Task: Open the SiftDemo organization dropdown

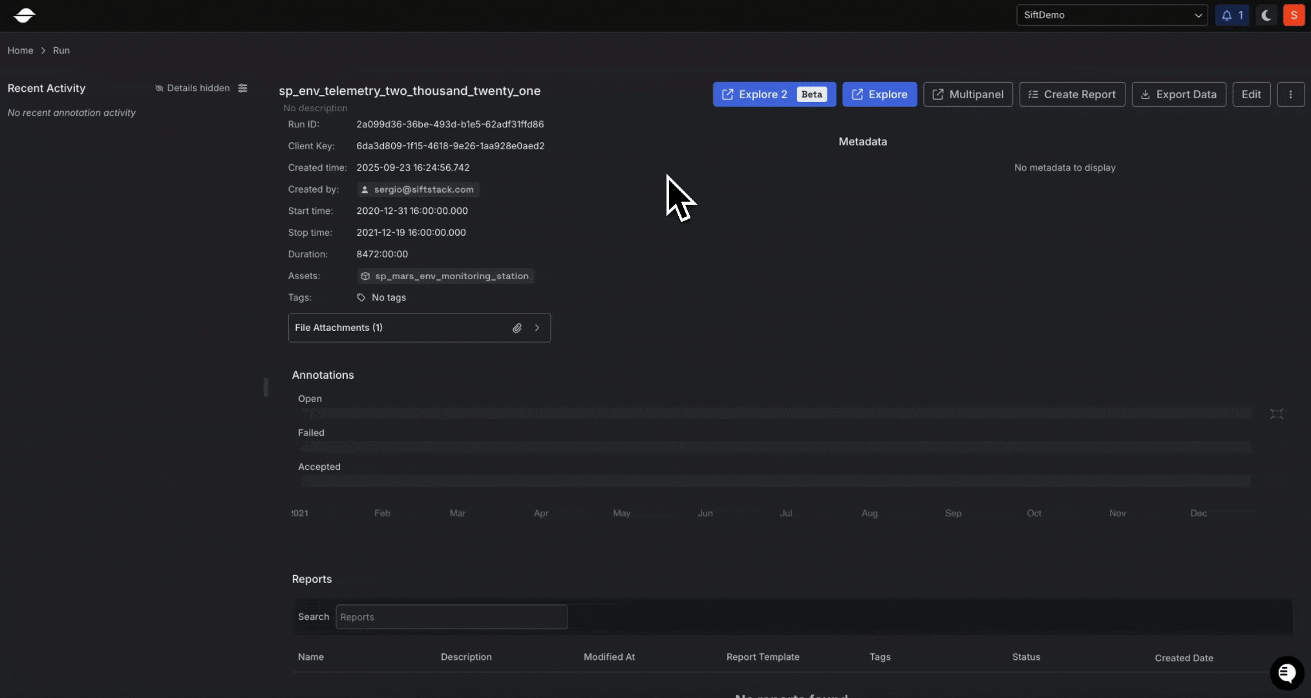Action: click(1111, 15)
